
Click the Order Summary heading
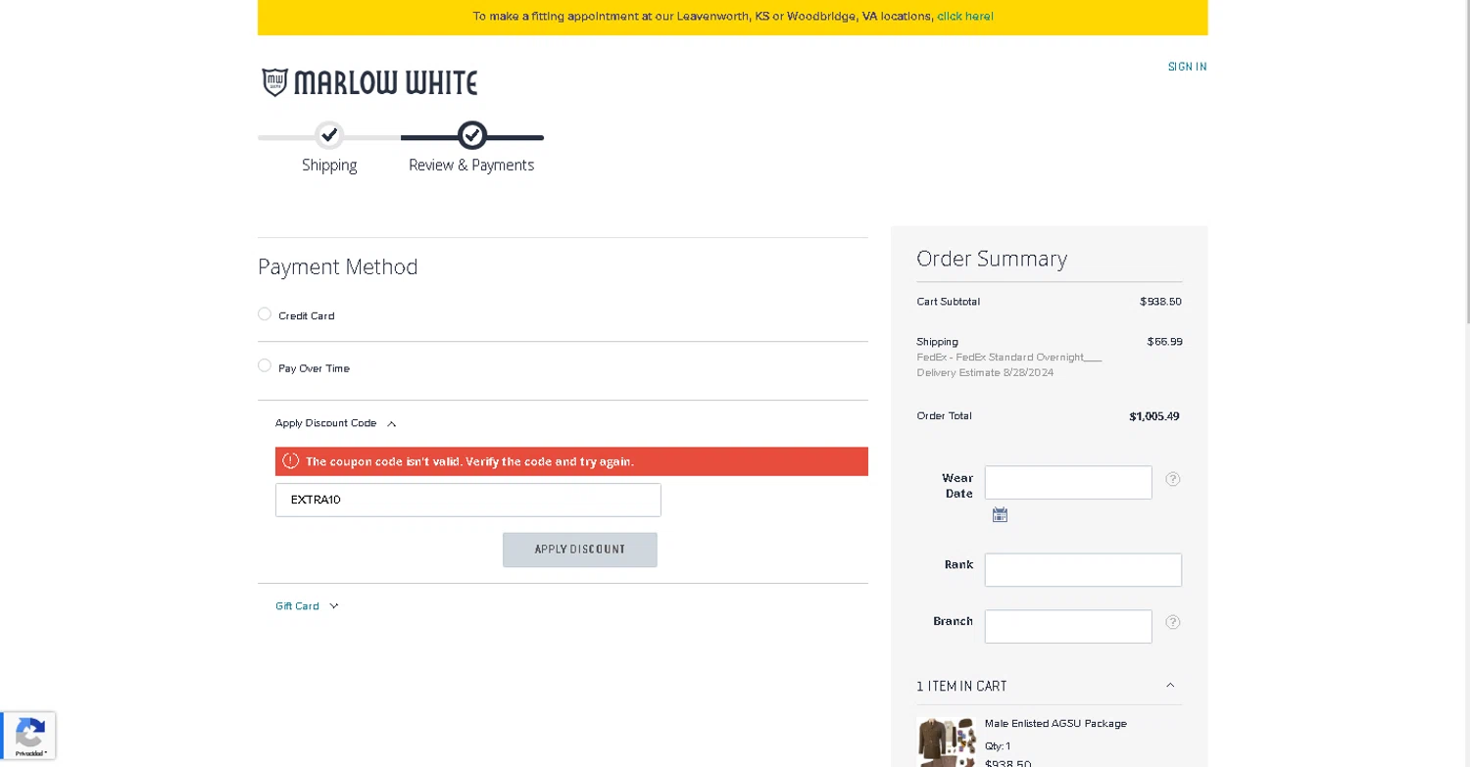(992, 259)
